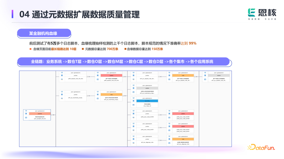284x159 pixels.
Task: Select the pview p08_pub_code_tb159 table name
Action: (x=147, y=117)
